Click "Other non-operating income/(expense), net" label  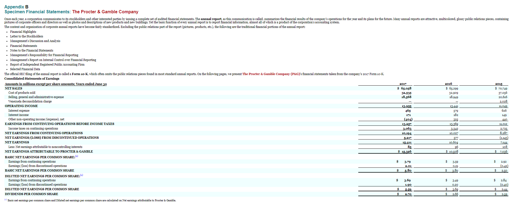(x=36, y=119)
